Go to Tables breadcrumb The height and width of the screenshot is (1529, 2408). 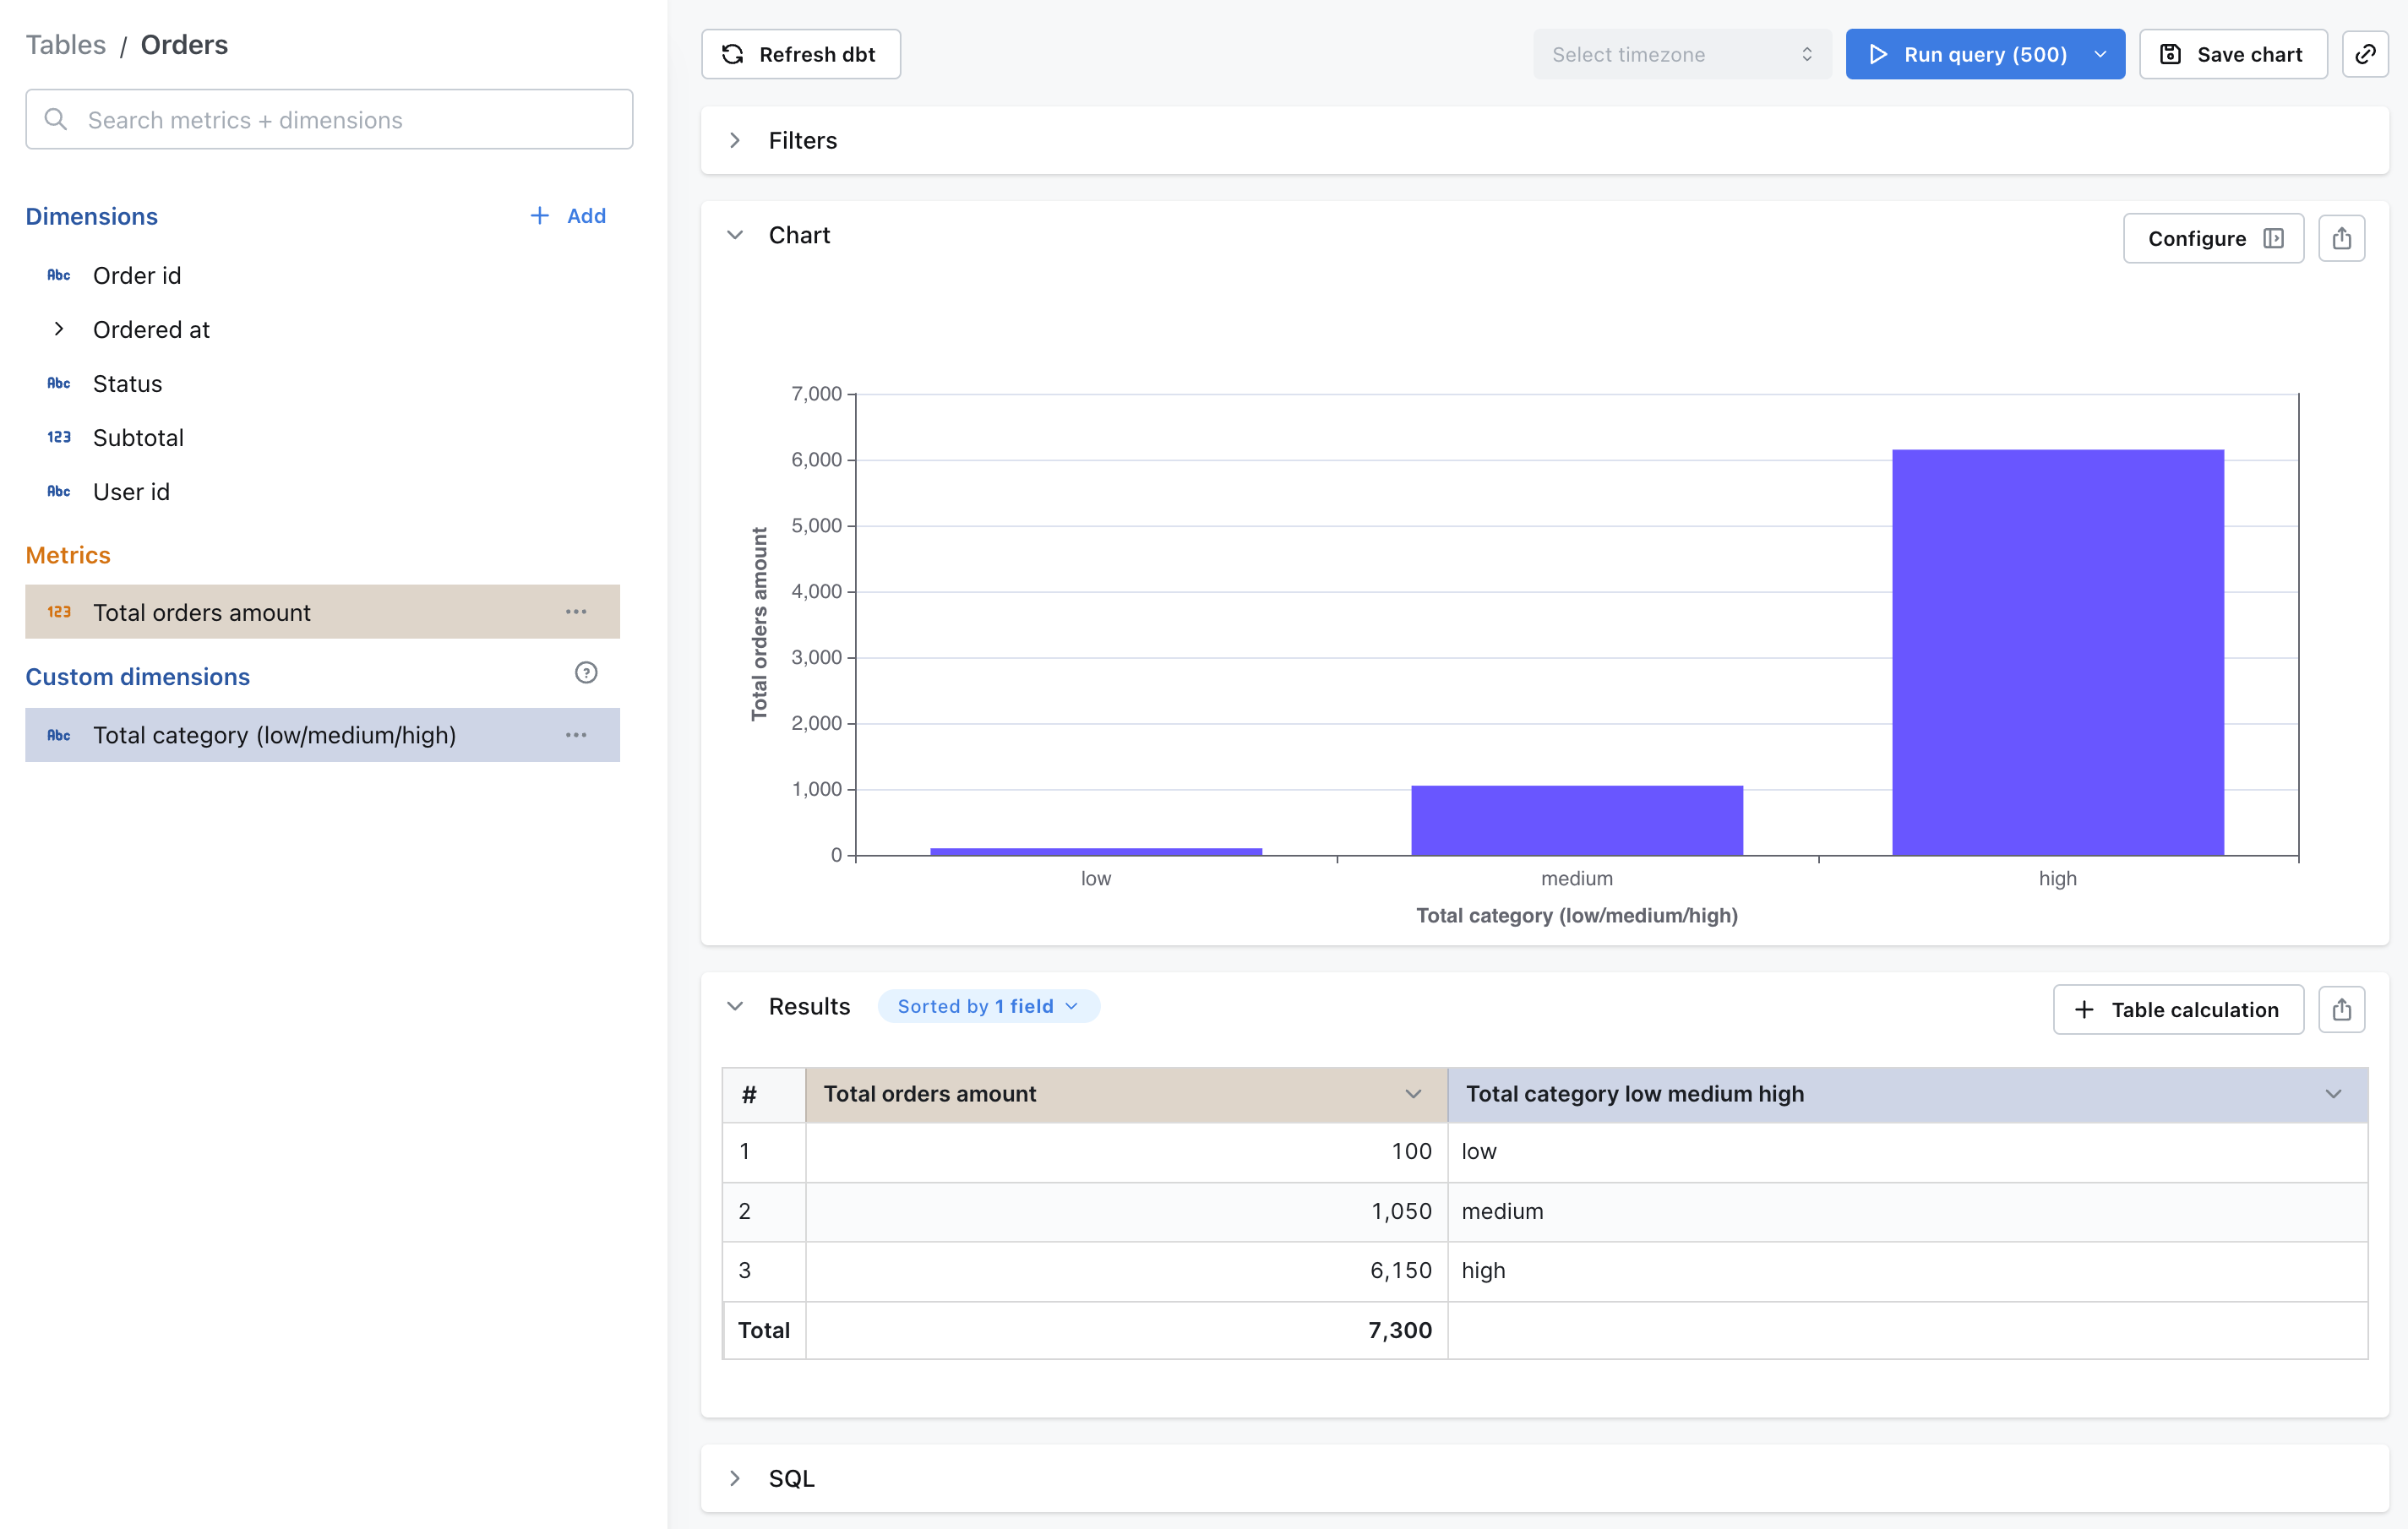(65, 45)
